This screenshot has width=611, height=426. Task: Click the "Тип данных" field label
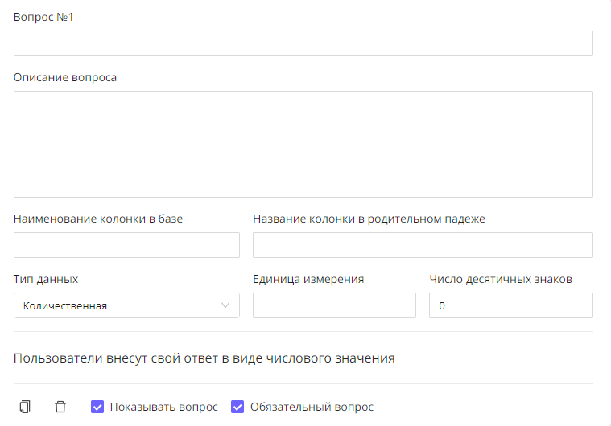click(46, 279)
